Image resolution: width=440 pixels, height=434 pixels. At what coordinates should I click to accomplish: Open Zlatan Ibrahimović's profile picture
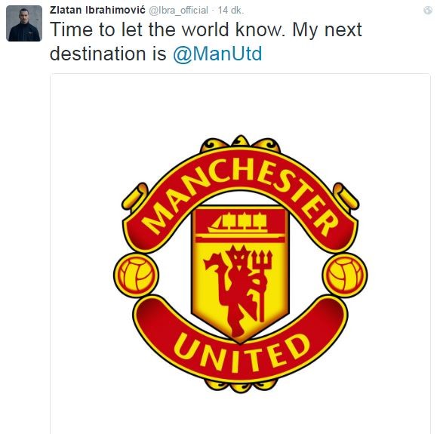point(24,23)
